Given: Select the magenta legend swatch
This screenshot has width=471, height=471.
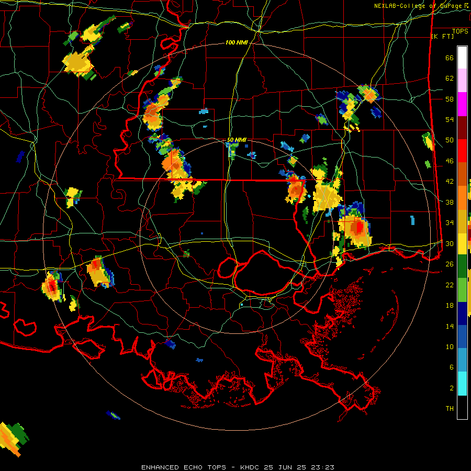Looking at the screenshot, I should [462, 104].
